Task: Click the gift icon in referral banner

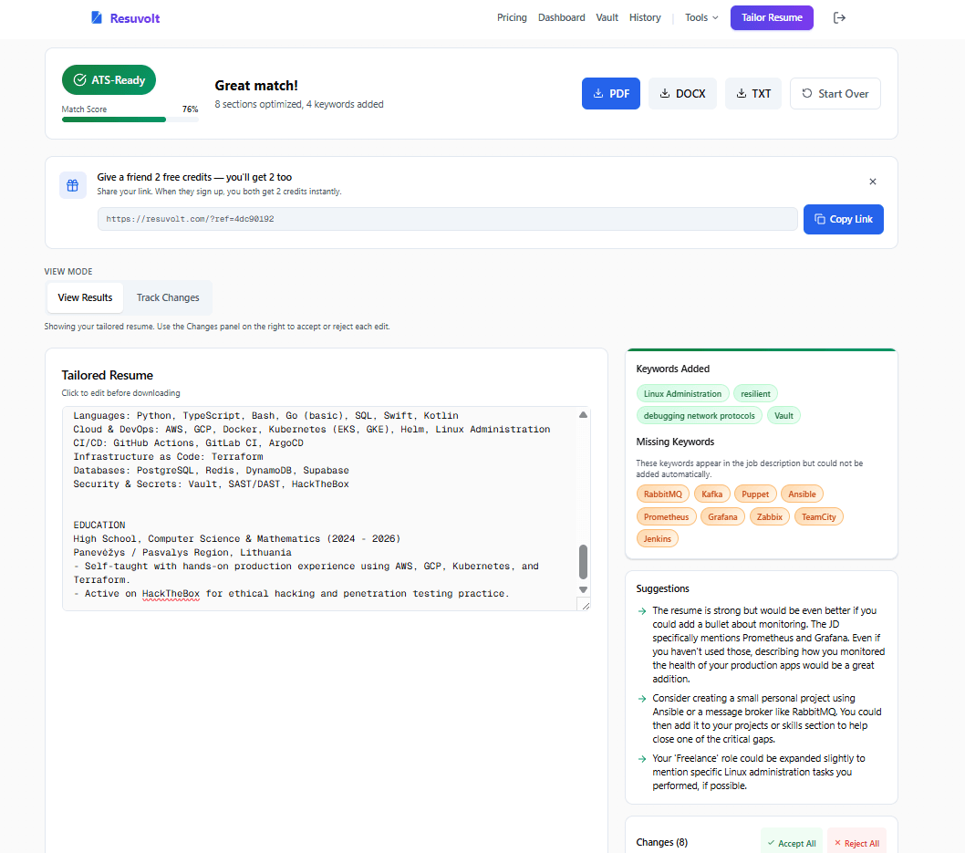Action: 73,184
